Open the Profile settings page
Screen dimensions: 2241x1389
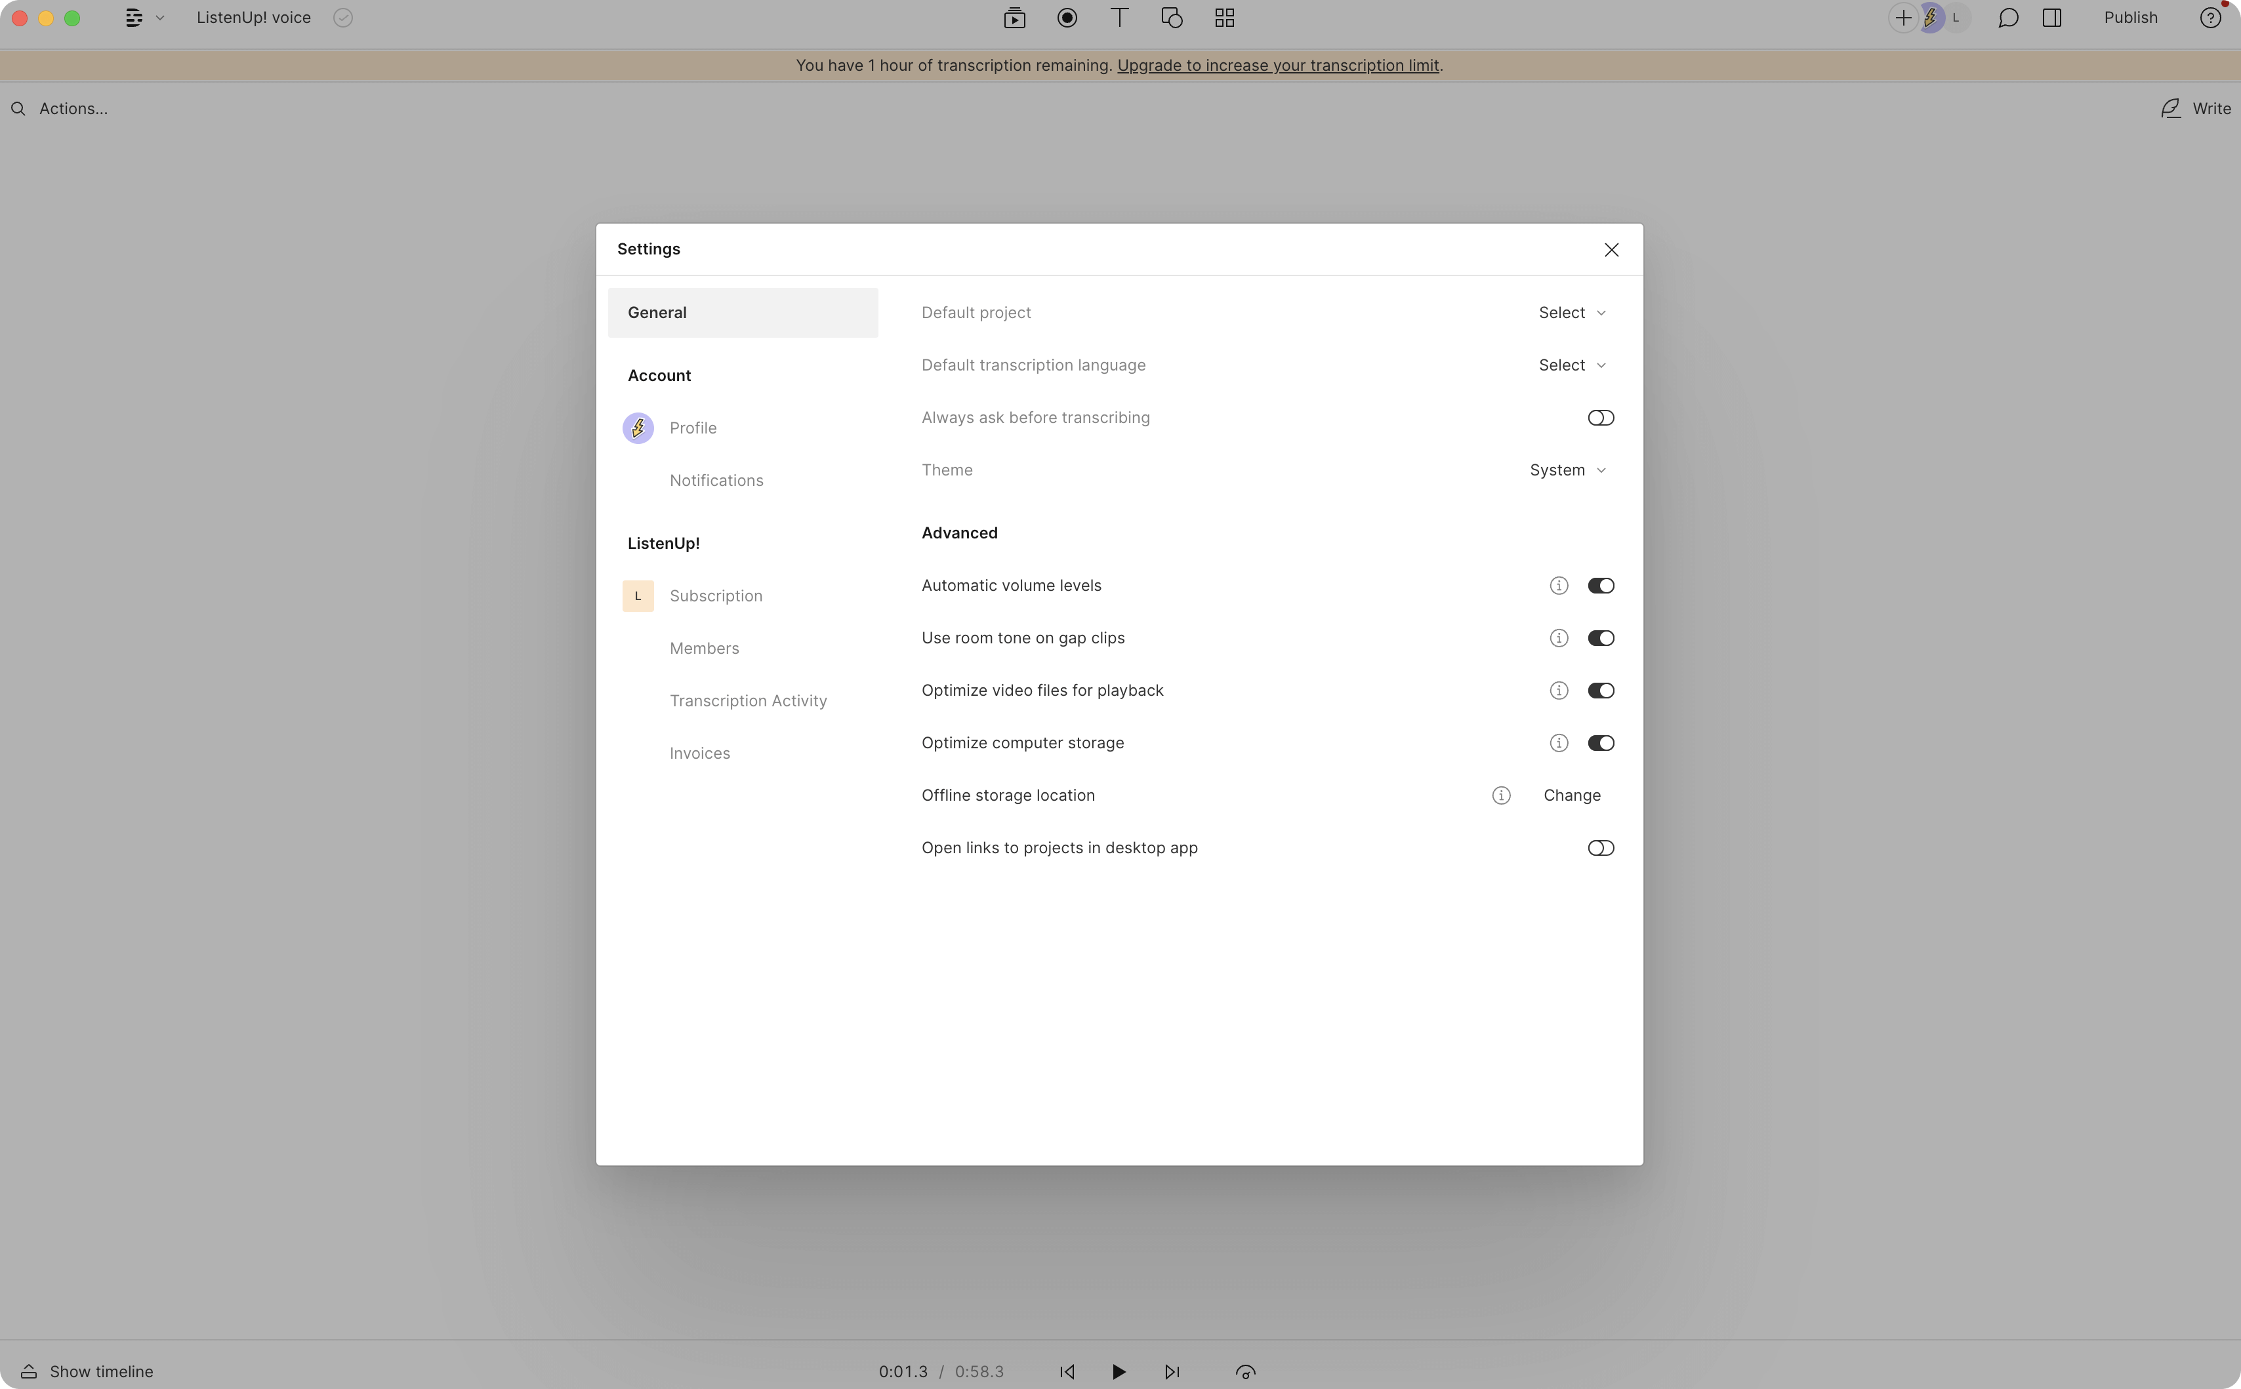[693, 428]
